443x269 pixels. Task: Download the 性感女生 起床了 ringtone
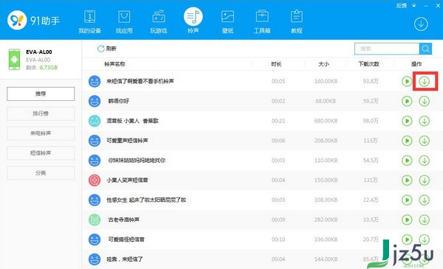tap(424, 200)
